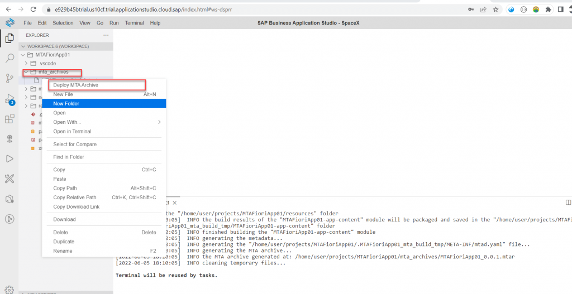The image size is (572, 294).
Task: Choose Copy in context menu
Action: click(104, 170)
